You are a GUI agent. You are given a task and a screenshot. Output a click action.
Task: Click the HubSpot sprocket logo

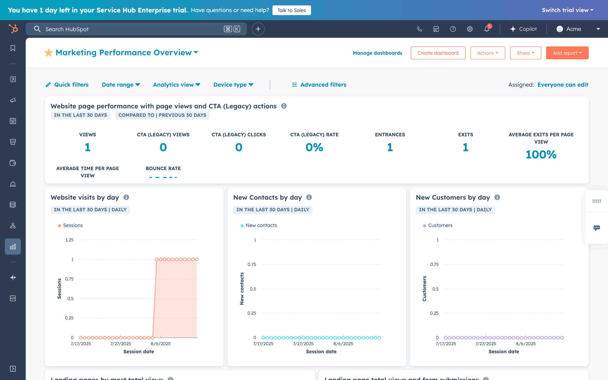(13, 29)
